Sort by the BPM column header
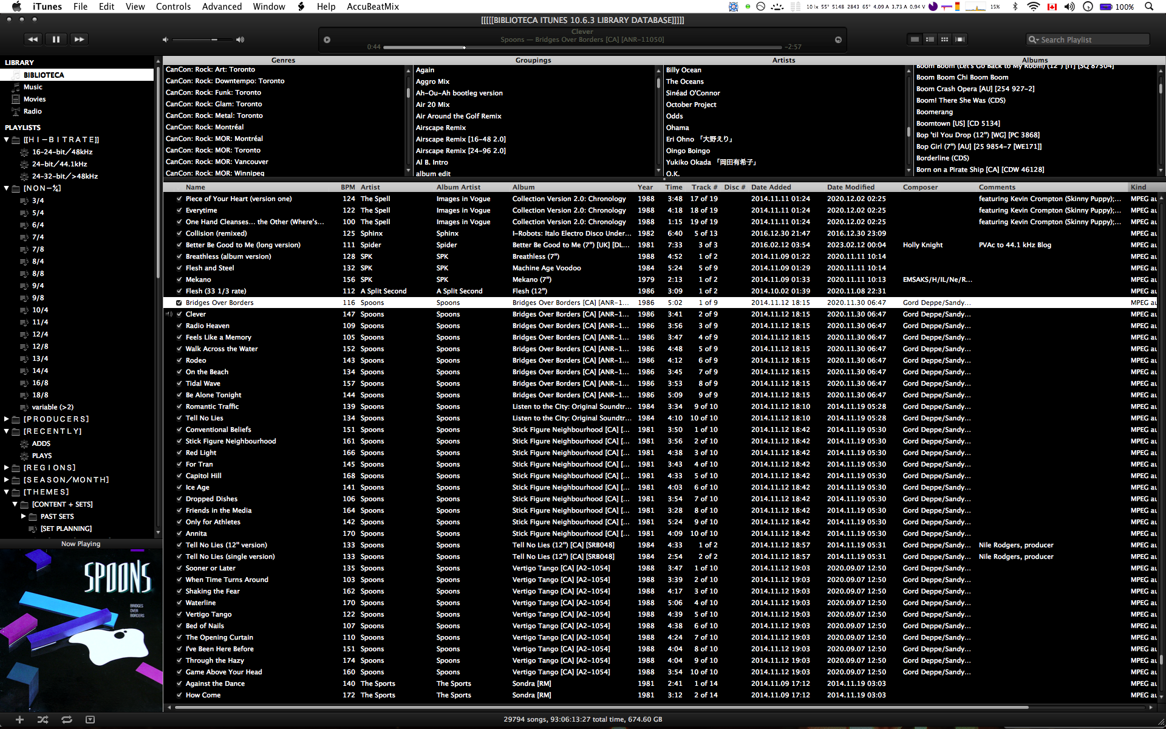 (x=348, y=187)
